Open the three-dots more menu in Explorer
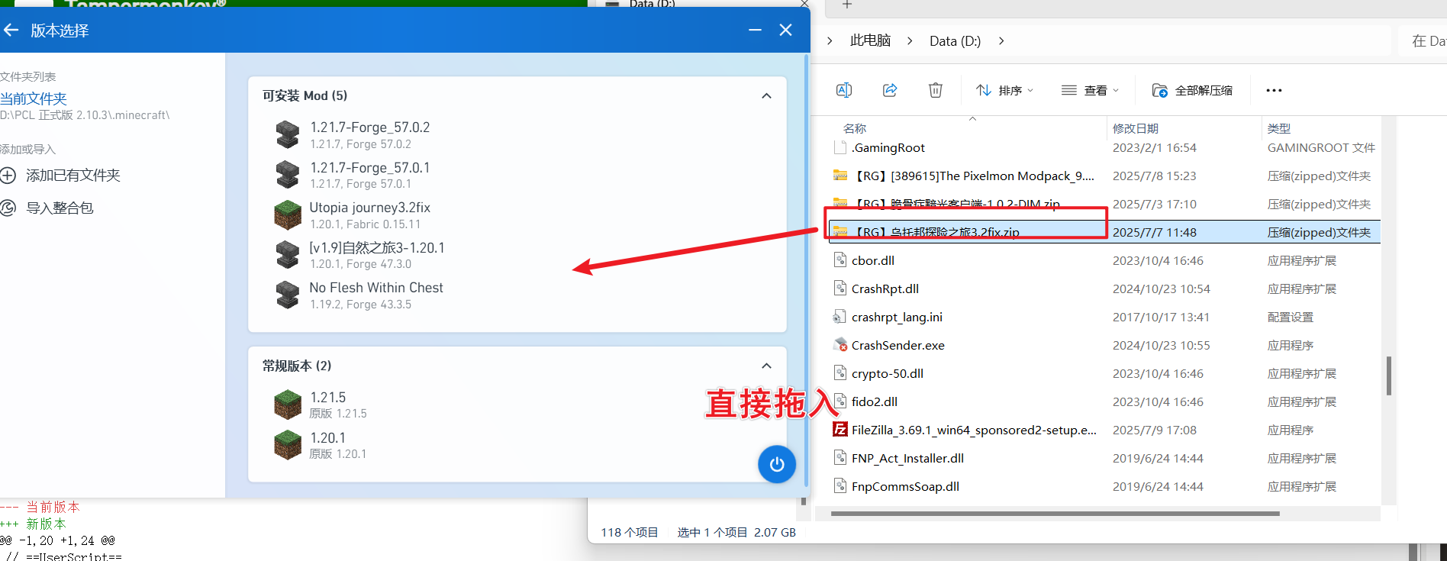 point(1274,90)
